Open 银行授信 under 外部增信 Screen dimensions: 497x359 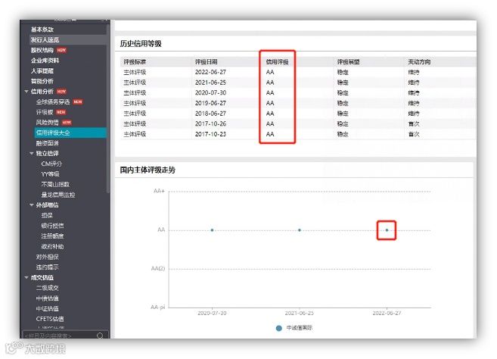(52, 226)
